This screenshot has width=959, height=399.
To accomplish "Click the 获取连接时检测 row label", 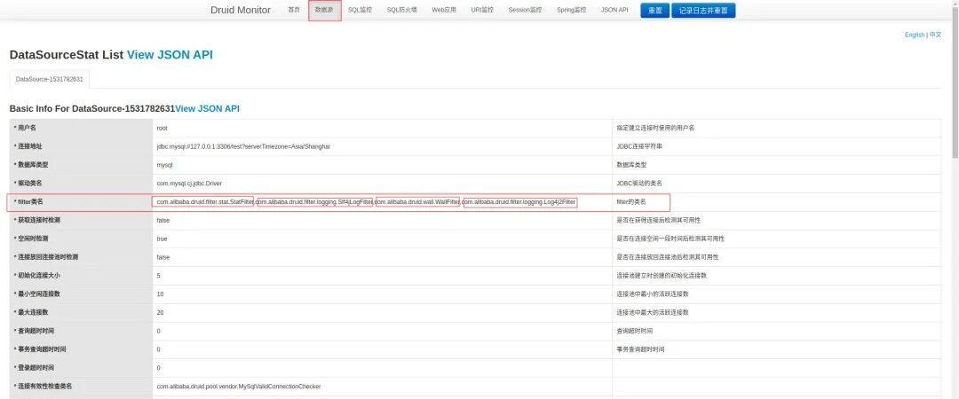I will click(39, 220).
